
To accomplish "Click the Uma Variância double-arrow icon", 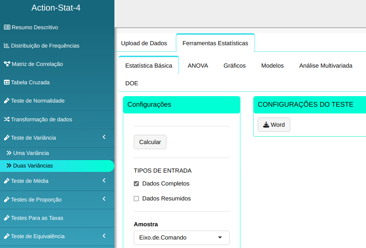I will pyautogui.click(x=9, y=153).
